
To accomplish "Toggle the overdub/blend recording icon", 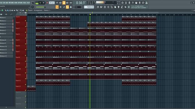I will pyautogui.click(x=67, y=3).
